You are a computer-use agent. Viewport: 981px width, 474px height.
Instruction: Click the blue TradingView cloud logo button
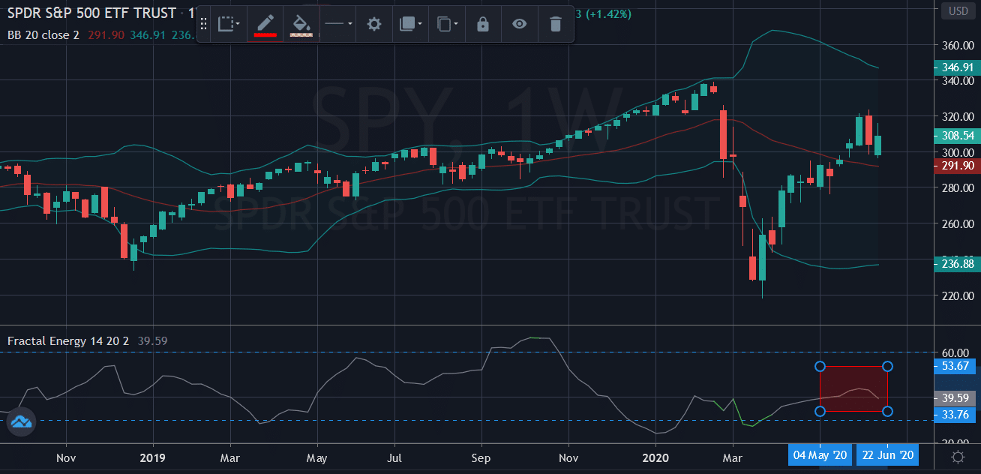pos(21,422)
